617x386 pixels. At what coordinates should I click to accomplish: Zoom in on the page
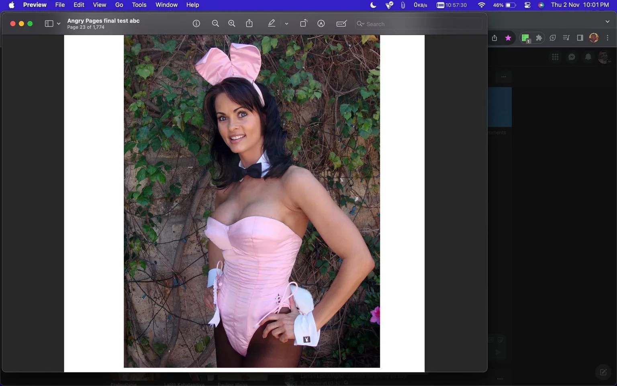click(232, 24)
